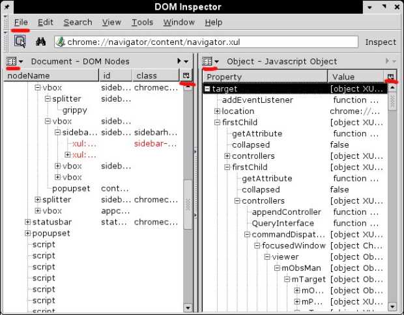The height and width of the screenshot is (315, 404).
Task: Click the DOM Nodes vertical scrollbar thumb
Action: pos(188,204)
